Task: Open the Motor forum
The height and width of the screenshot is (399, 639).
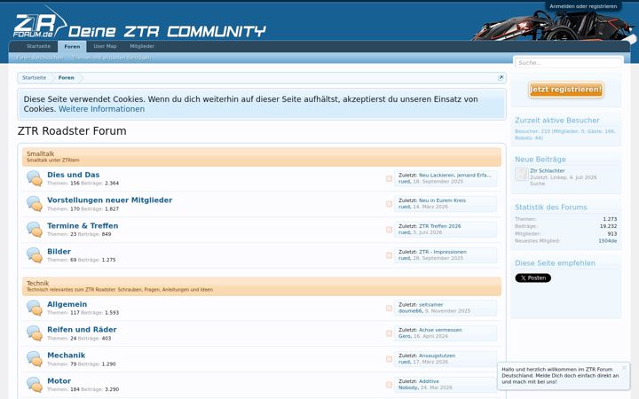Action: [59, 380]
